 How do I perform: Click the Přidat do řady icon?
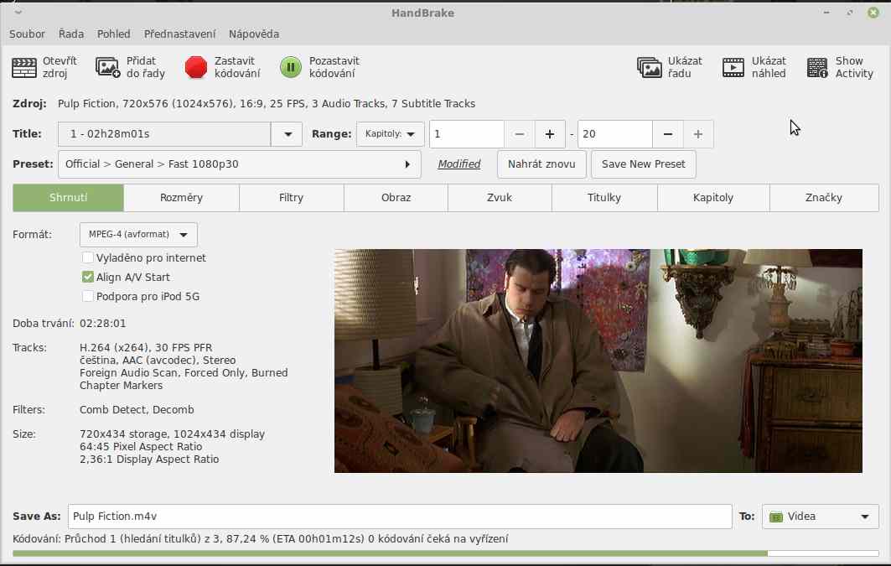(x=108, y=67)
